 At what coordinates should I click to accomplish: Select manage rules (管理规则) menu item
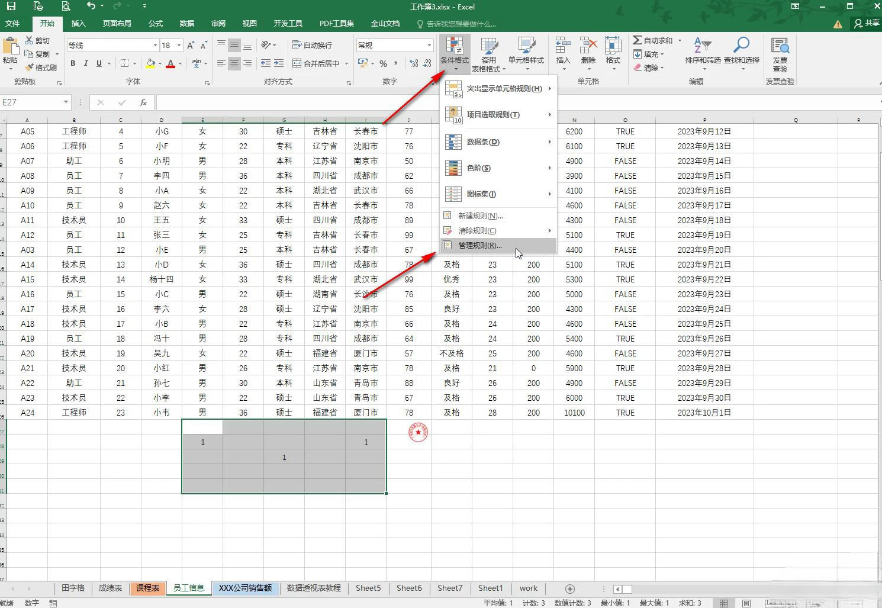coord(498,245)
